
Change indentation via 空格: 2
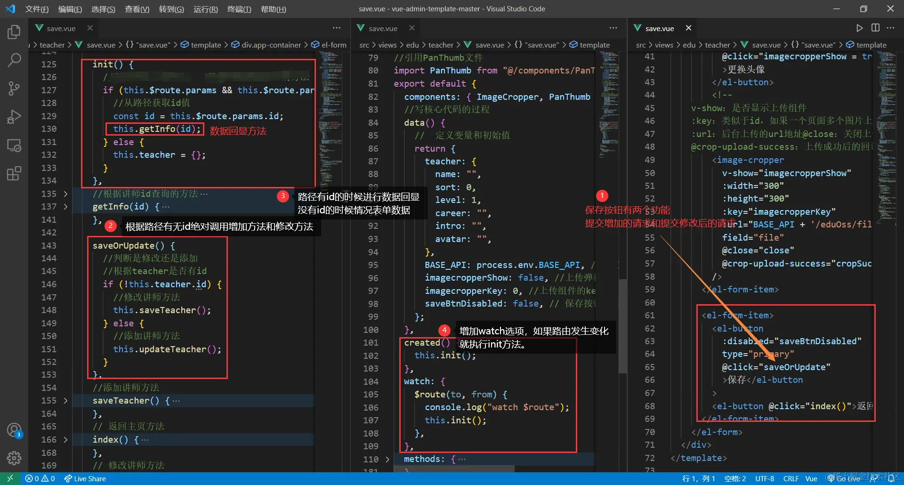click(735, 478)
